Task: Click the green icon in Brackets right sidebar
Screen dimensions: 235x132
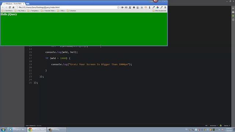Action: (x=233, y=16)
